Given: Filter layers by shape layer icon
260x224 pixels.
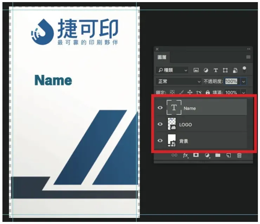Looking at the screenshot, I should pyautogui.click(x=225, y=70).
